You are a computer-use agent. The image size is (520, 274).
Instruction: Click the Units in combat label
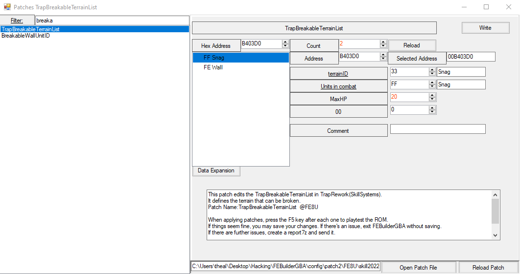tap(338, 86)
